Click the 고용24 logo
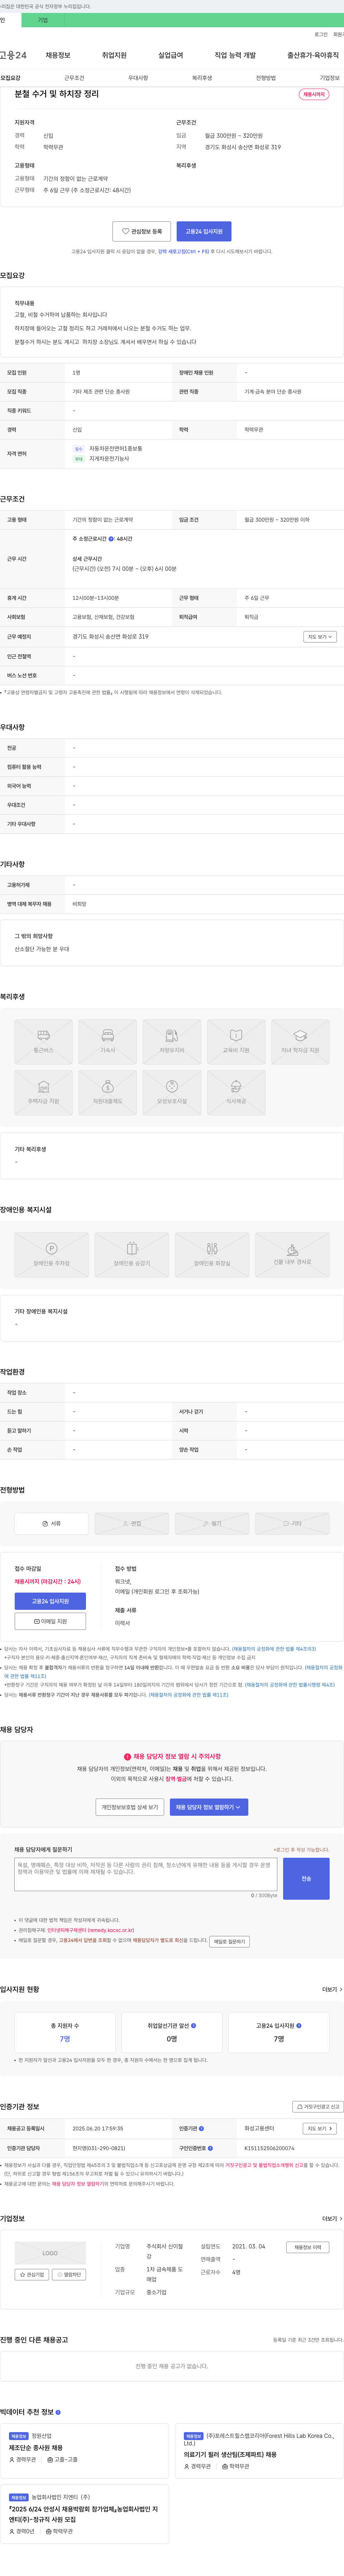This screenshot has height=2576, width=344. click(13, 55)
